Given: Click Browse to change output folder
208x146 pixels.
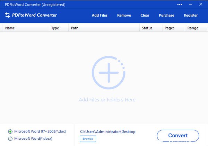Looking at the screenshot, I should pyautogui.click(x=88, y=139).
